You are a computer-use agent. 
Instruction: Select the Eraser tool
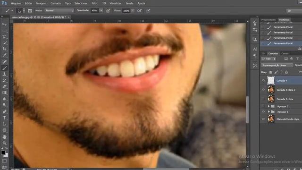pos(4,86)
